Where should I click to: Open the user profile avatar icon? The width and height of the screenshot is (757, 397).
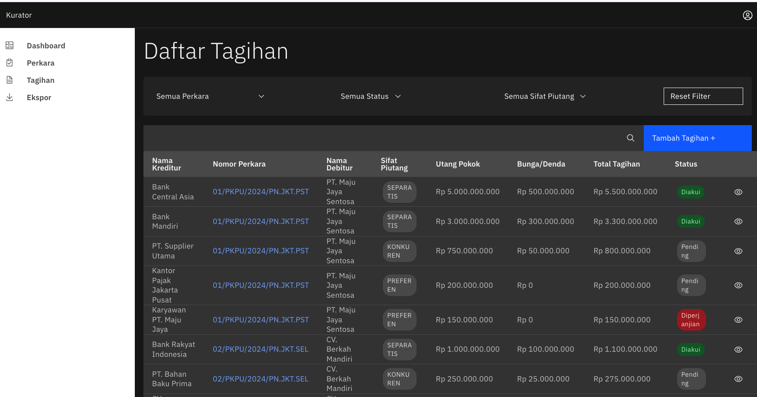747,15
